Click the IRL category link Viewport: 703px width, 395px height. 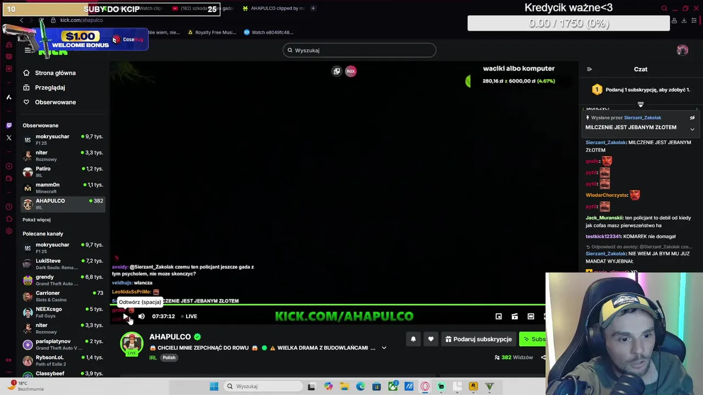153,358
